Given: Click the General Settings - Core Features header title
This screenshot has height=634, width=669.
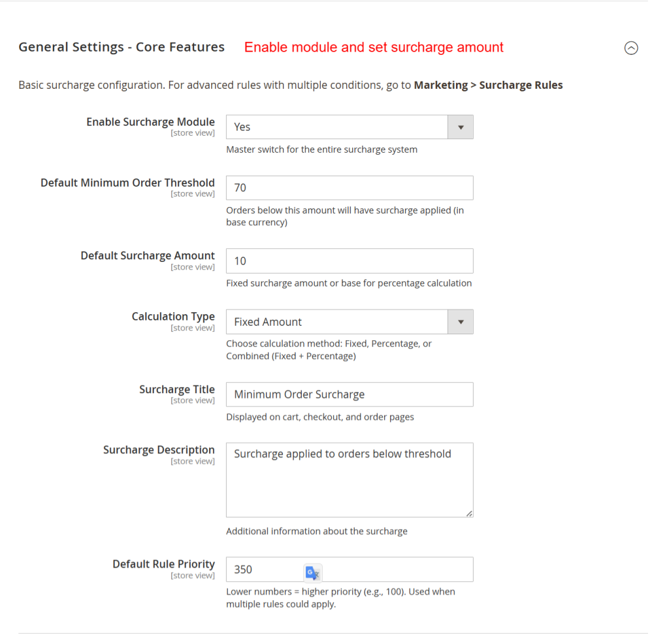Looking at the screenshot, I should (x=122, y=46).
